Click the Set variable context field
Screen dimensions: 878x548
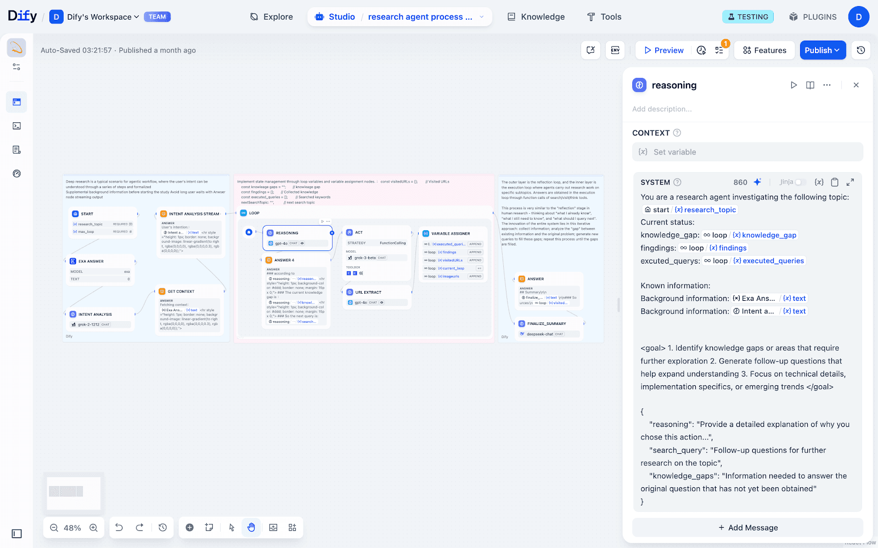point(747,152)
